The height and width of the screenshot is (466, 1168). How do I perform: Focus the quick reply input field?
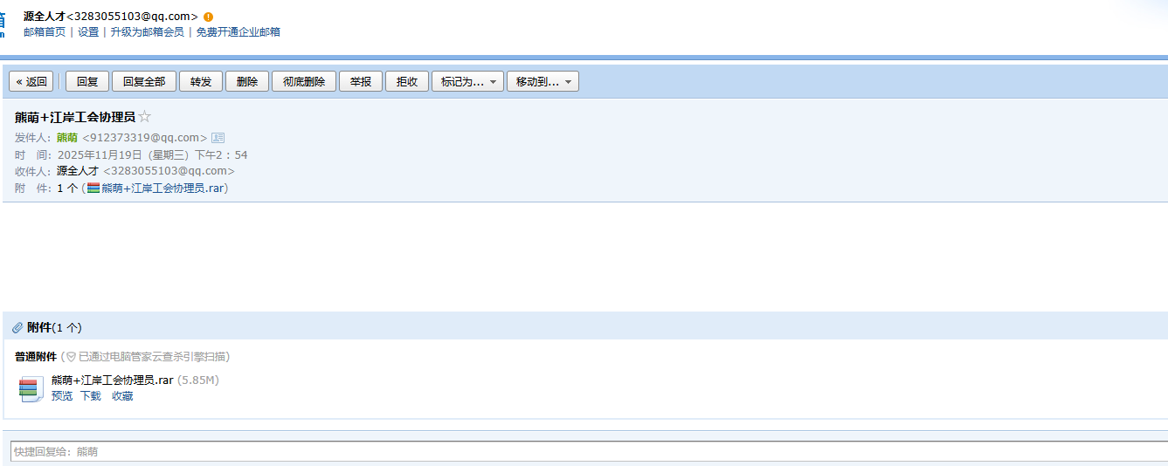(585, 451)
